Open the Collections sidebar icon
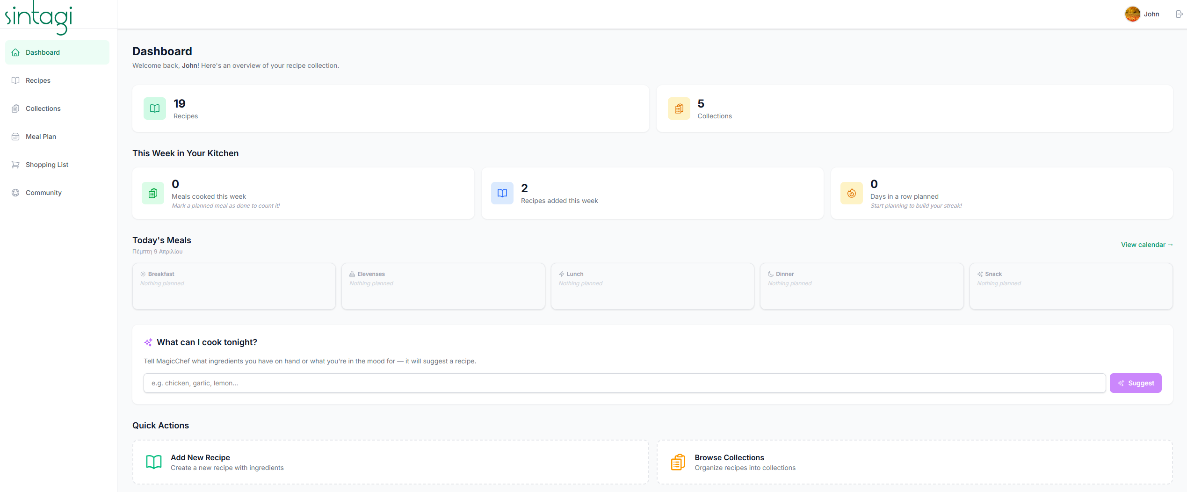Screen dimensions: 1187x492 tap(15, 108)
